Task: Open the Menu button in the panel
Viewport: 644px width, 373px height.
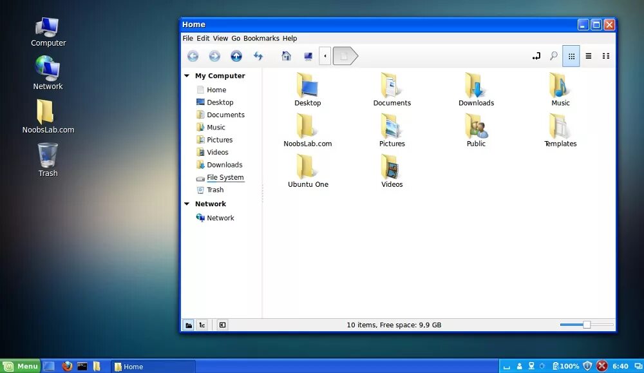Action: click(21, 366)
